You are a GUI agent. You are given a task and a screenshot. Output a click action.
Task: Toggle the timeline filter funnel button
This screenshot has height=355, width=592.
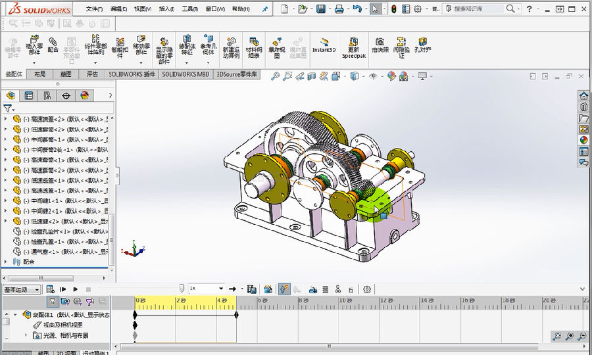pos(52,301)
